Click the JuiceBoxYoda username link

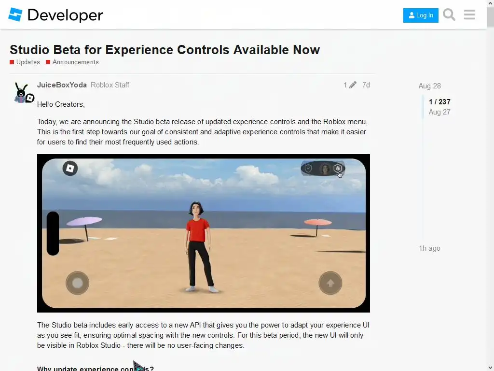tap(62, 85)
